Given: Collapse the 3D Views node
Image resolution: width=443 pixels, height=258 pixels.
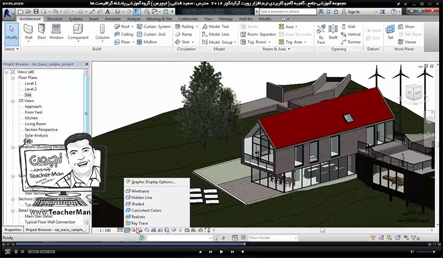Looking at the screenshot, I should (x=13, y=101).
